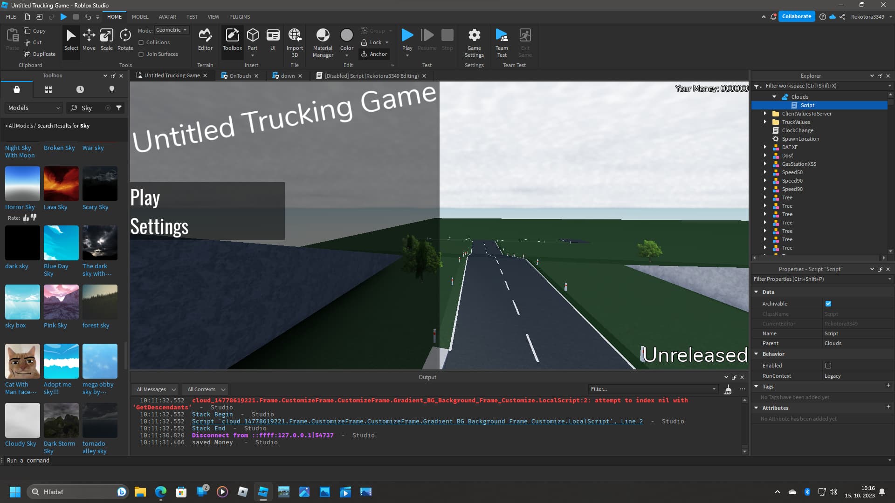Open the MODEL ribbon tab
Viewport: 895px width, 503px height.
pos(140,17)
